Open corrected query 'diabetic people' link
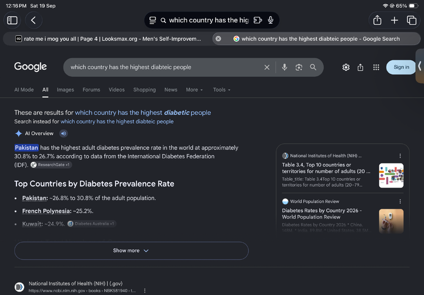 click(143, 113)
